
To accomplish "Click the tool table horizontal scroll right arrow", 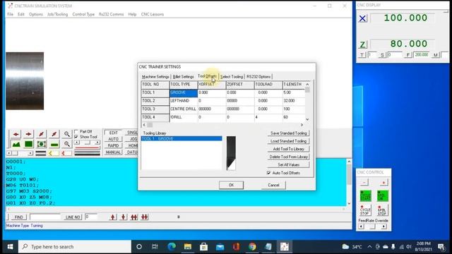I will [302, 125].
